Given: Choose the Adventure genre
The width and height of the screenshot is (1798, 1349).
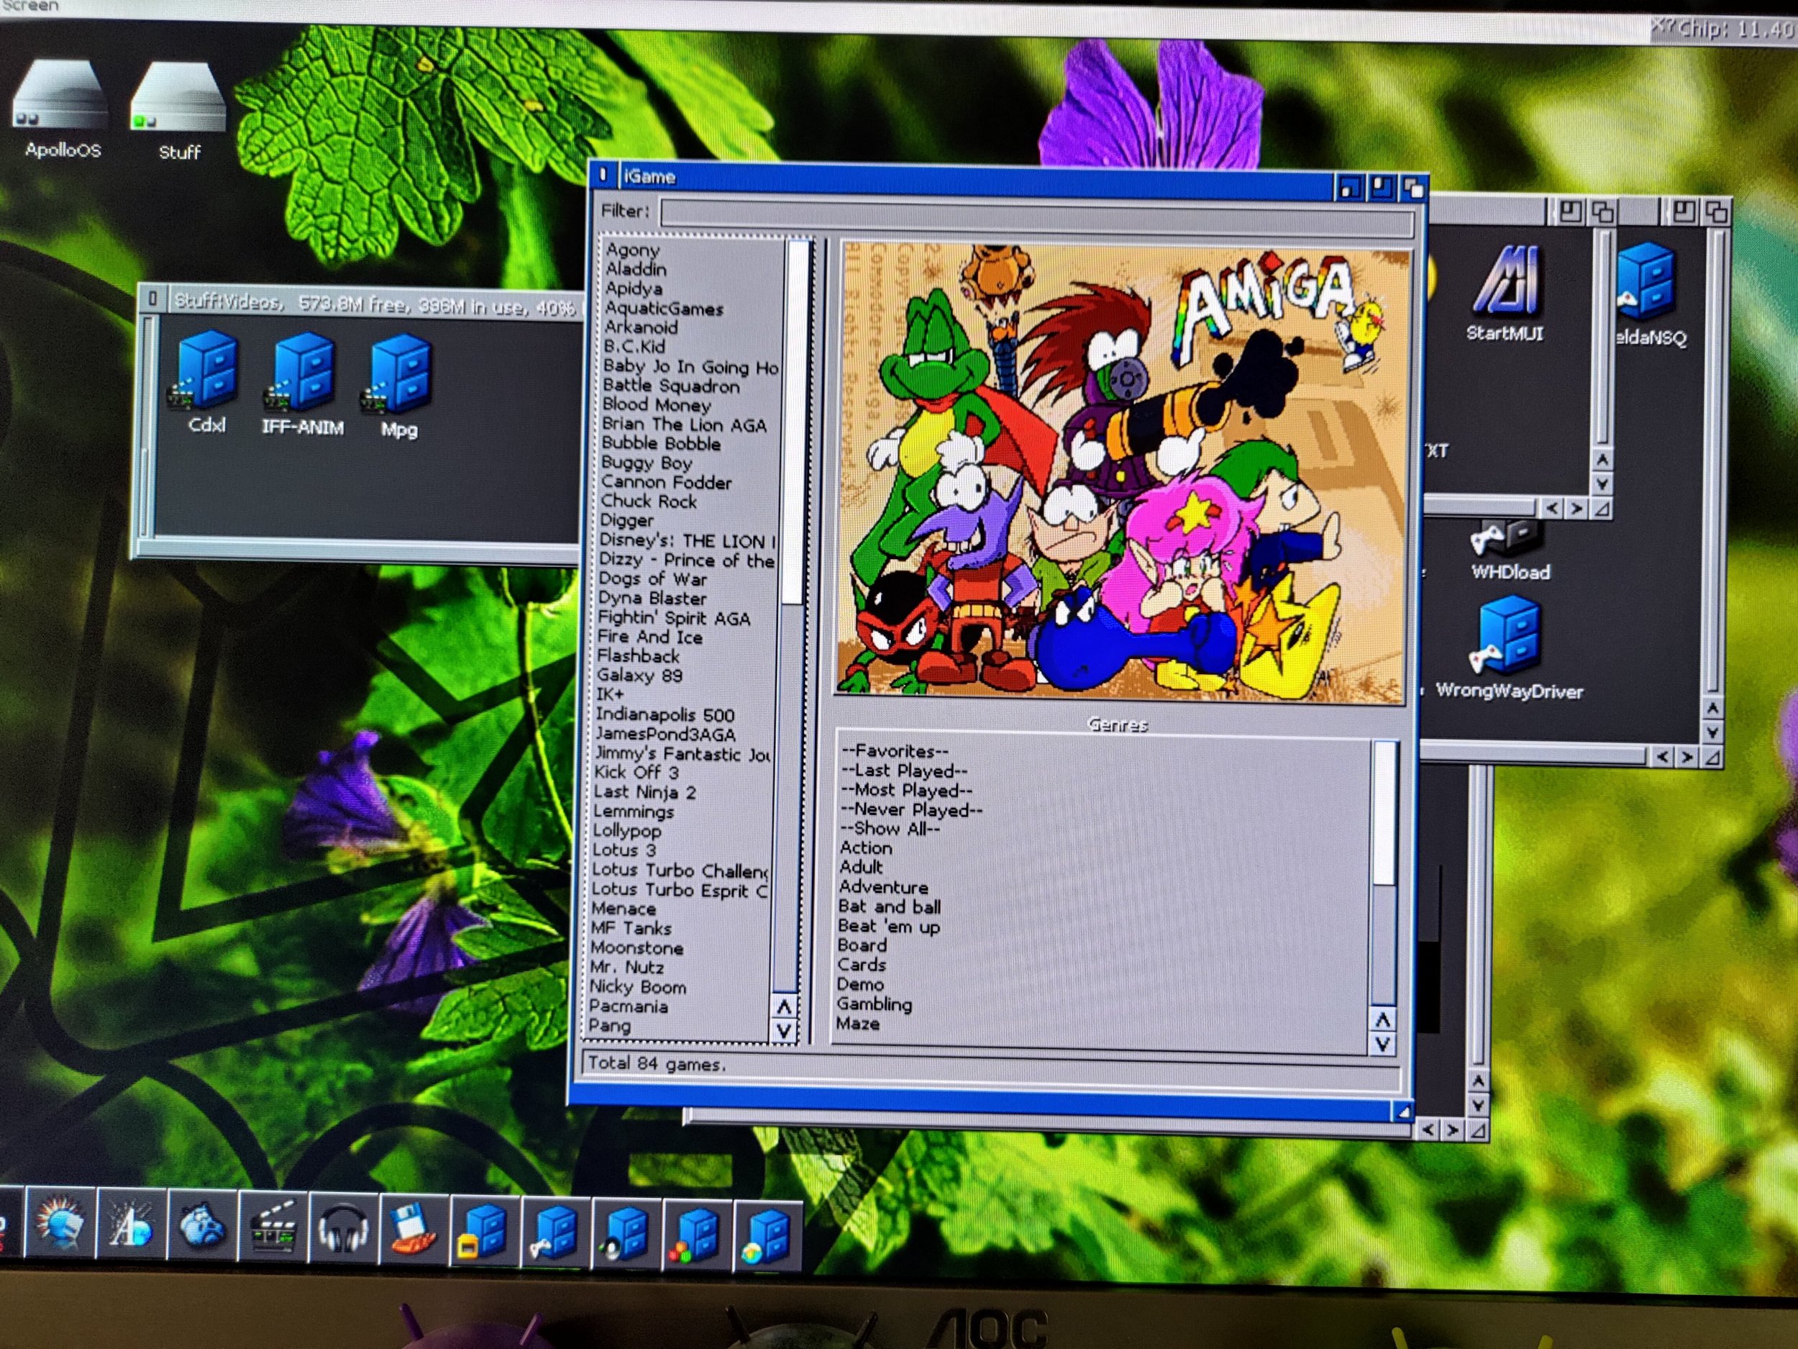Looking at the screenshot, I should coord(884,887).
